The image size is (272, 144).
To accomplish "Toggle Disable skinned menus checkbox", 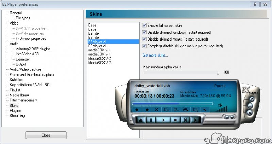I will pos(144,39).
